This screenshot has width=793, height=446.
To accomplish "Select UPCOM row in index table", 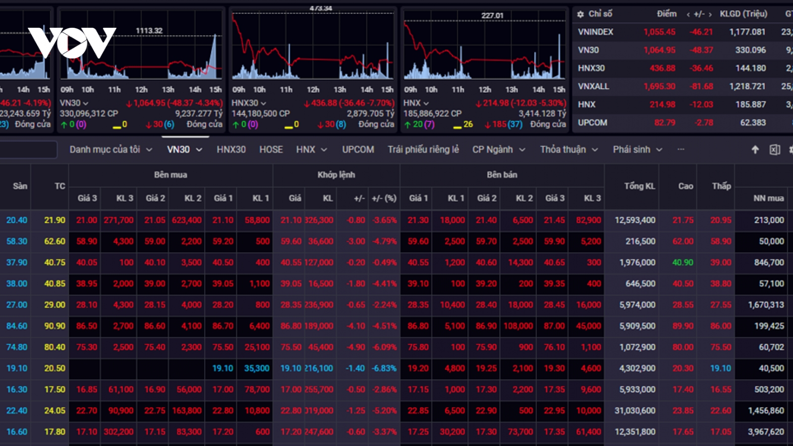I will click(x=682, y=122).
